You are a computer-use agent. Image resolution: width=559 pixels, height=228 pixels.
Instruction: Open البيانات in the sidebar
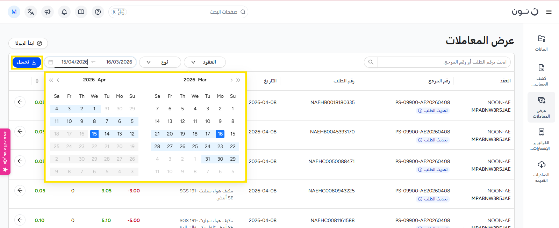coord(541,43)
